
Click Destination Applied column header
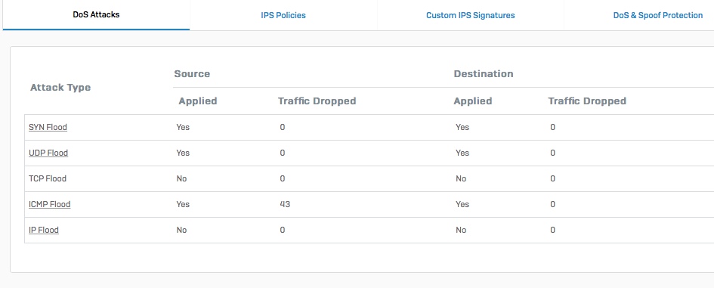[x=473, y=101]
